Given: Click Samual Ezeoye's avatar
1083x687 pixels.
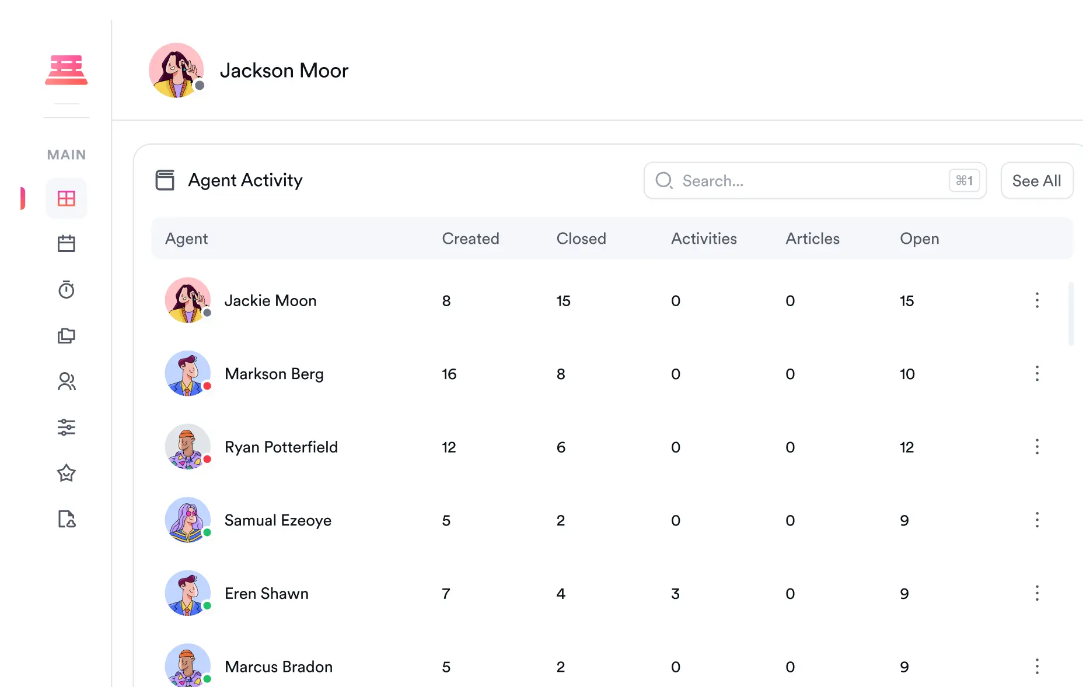Looking at the screenshot, I should (188, 520).
